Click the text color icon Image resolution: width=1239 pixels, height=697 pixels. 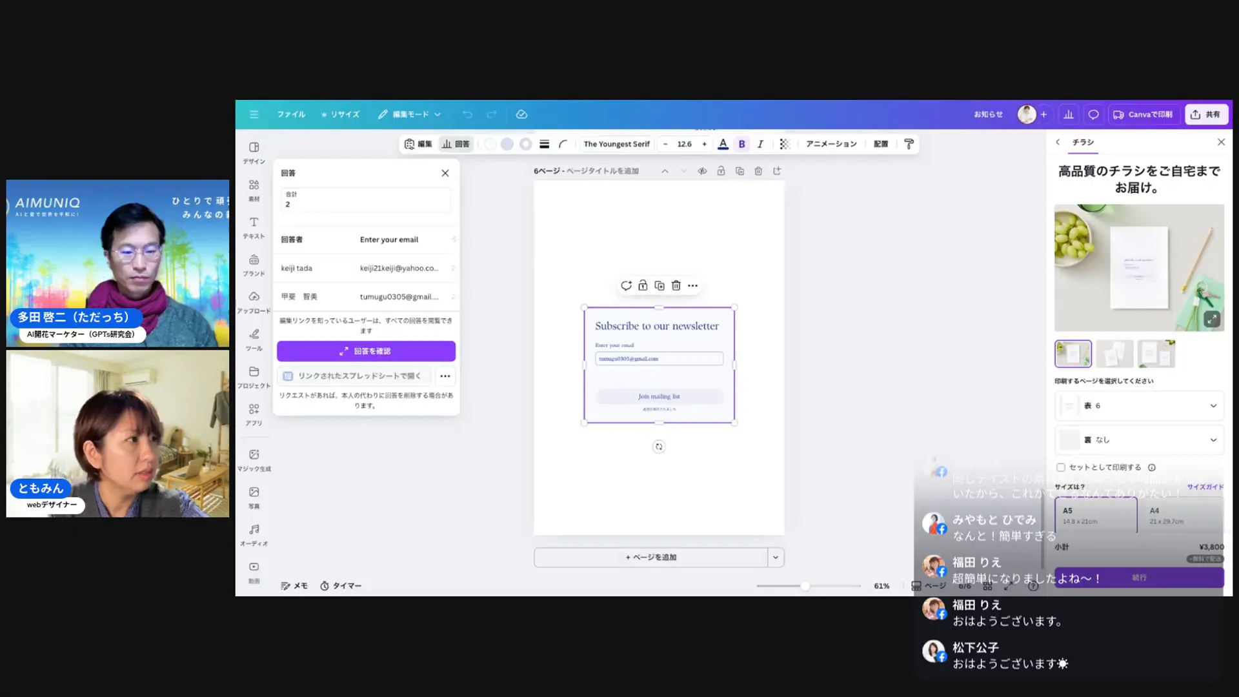coord(723,144)
